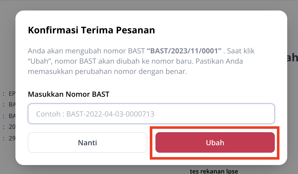298x174 pixels.
Task: Click the Nanti button to postpone
Action: (x=87, y=142)
